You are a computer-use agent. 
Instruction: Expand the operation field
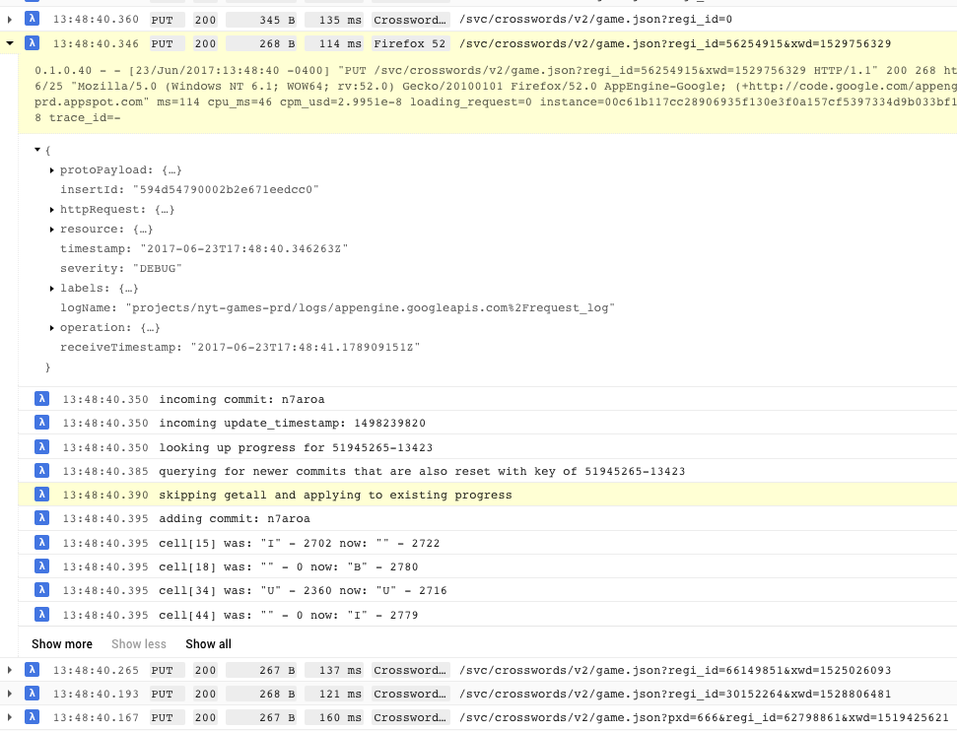pyautogui.click(x=52, y=328)
